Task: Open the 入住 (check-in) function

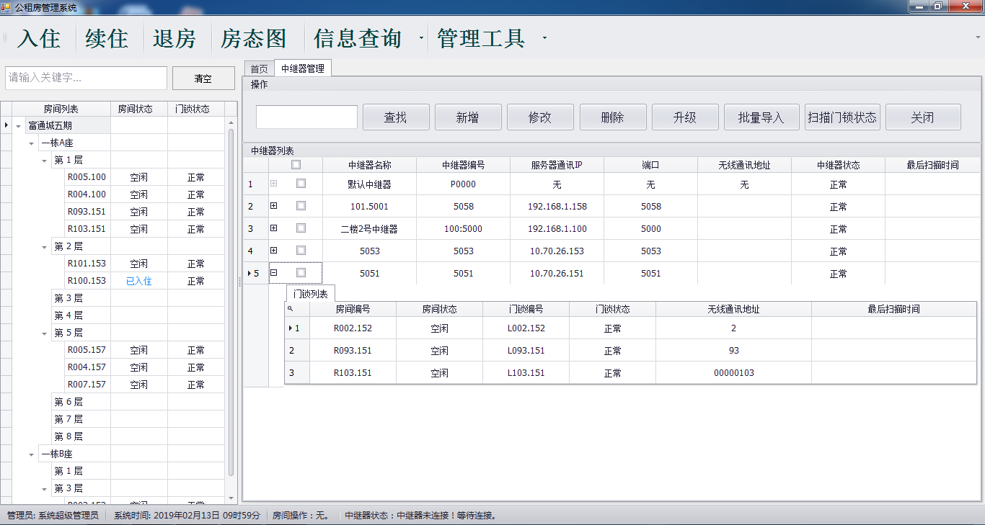Action: (36, 40)
